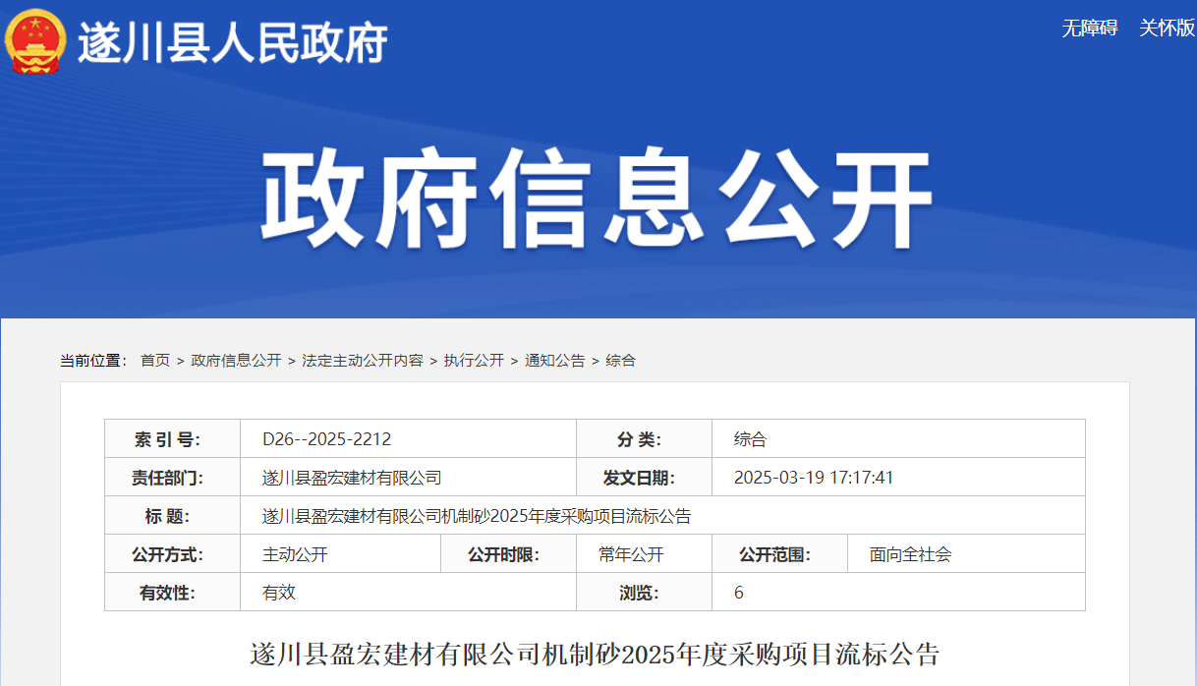Switch to the 关怀版 care version
Image resolution: width=1197 pixels, height=686 pixels.
[1167, 28]
